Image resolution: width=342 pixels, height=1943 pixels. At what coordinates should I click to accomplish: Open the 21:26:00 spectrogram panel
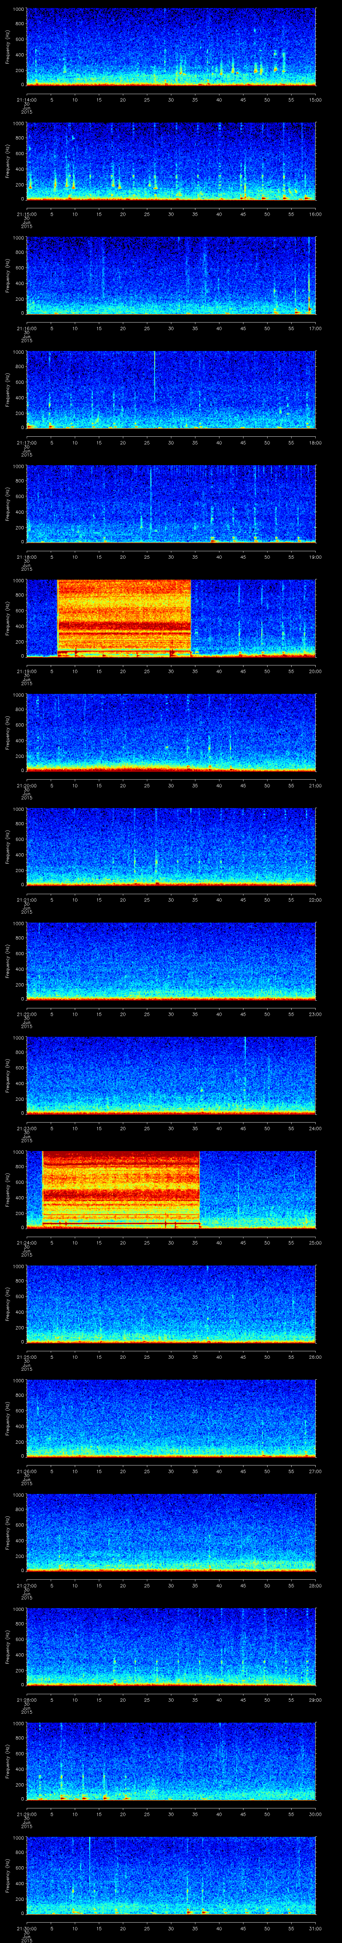(171, 1417)
